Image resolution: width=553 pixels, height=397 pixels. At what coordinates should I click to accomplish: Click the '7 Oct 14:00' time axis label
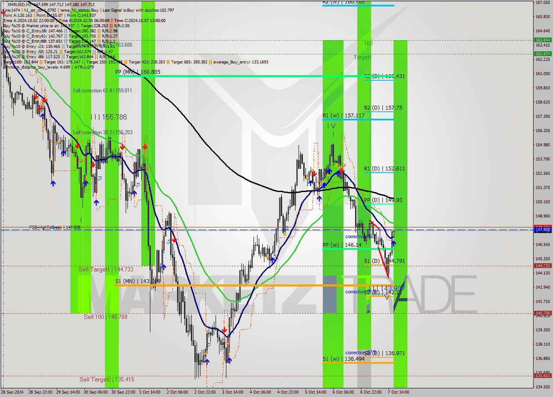(398, 392)
